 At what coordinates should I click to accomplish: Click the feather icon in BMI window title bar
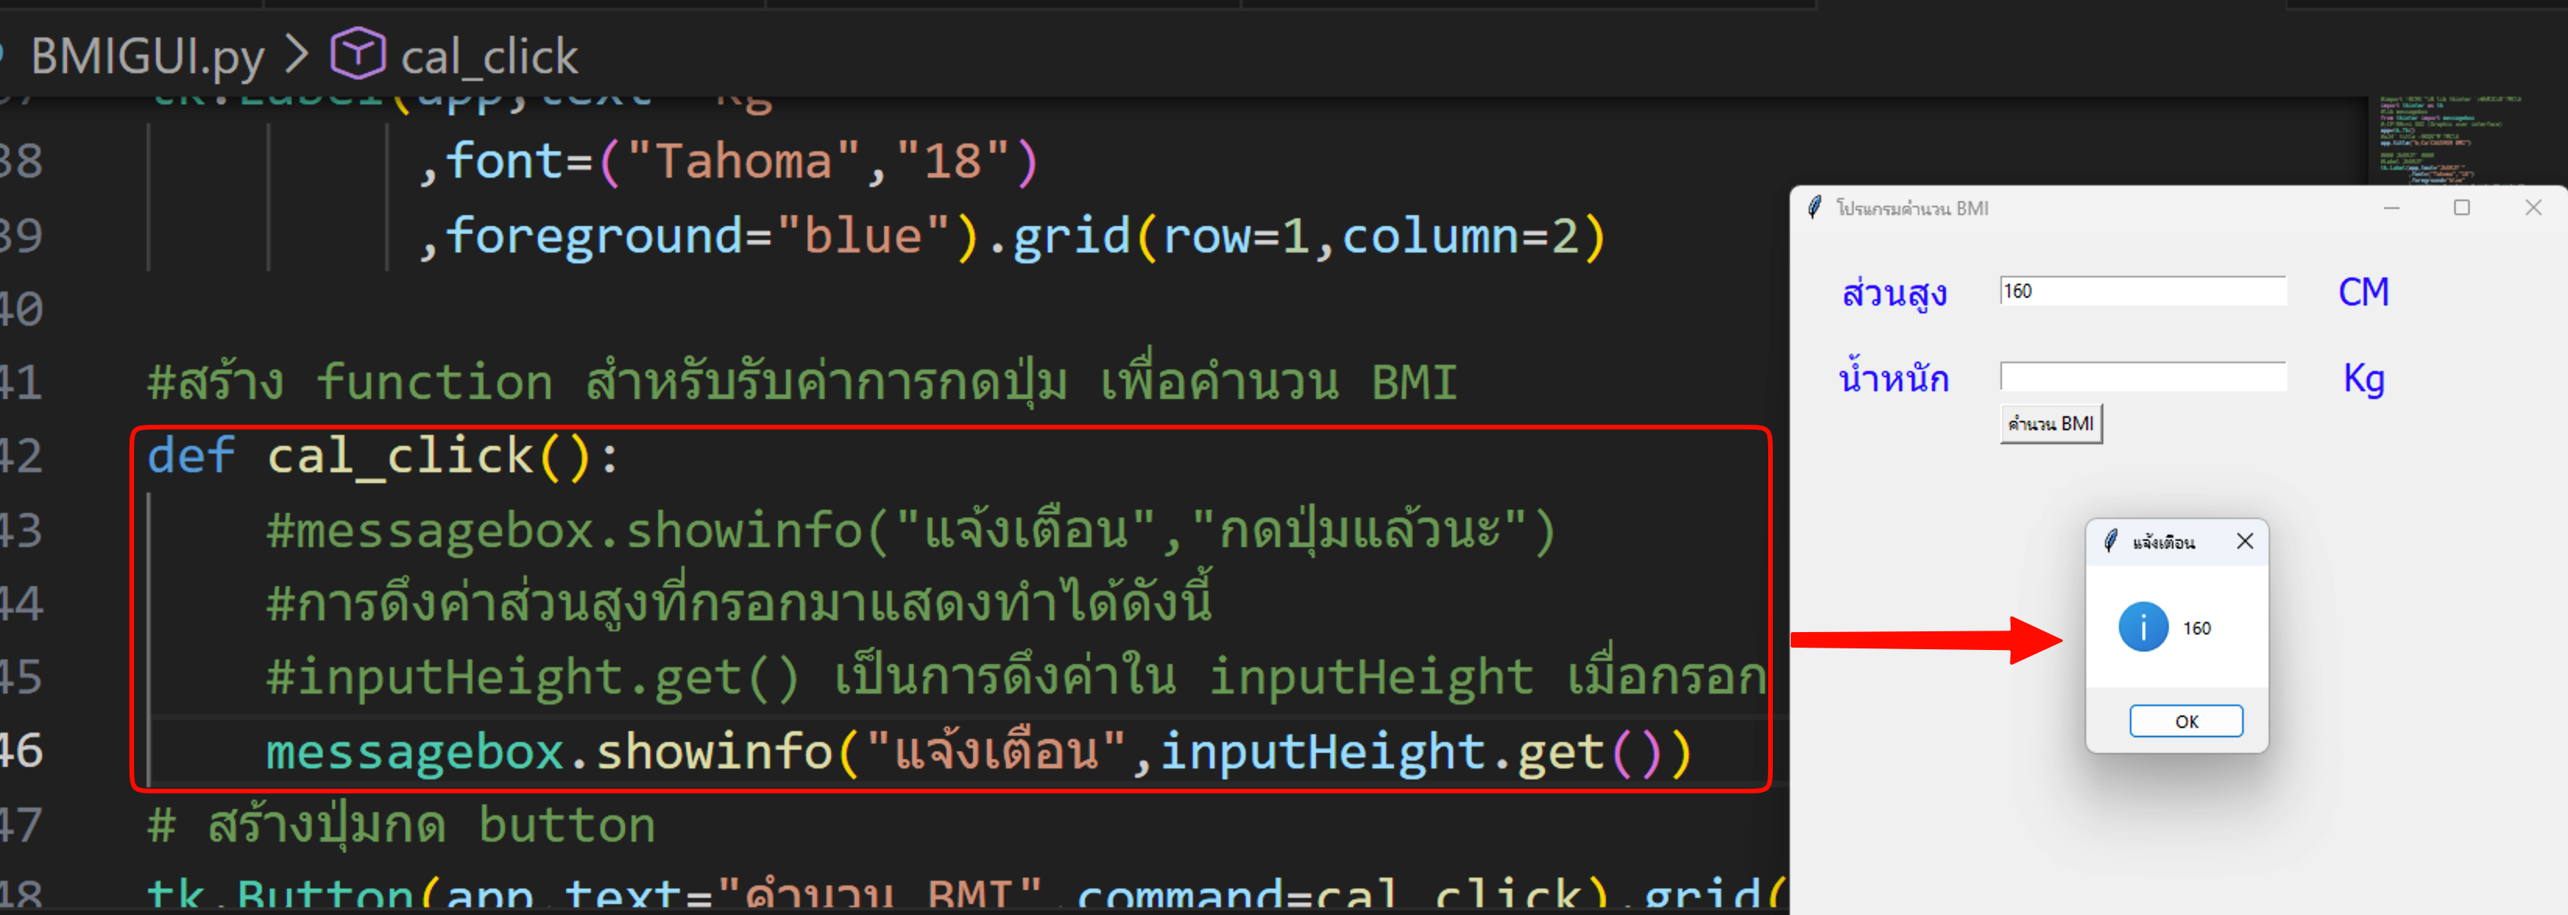[x=1814, y=207]
